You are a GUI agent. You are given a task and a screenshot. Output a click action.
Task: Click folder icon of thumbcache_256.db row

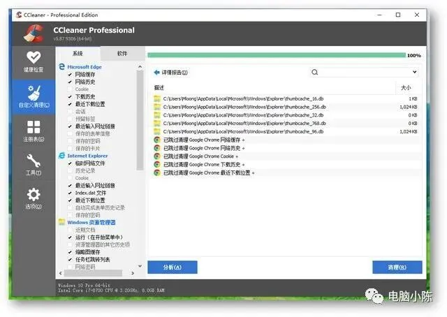click(157, 107)
